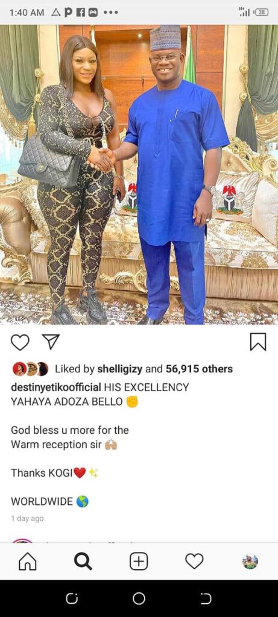Tap battery indicator in status bar
This screenshot has height=617, width=278.
(x=262, y=13)
